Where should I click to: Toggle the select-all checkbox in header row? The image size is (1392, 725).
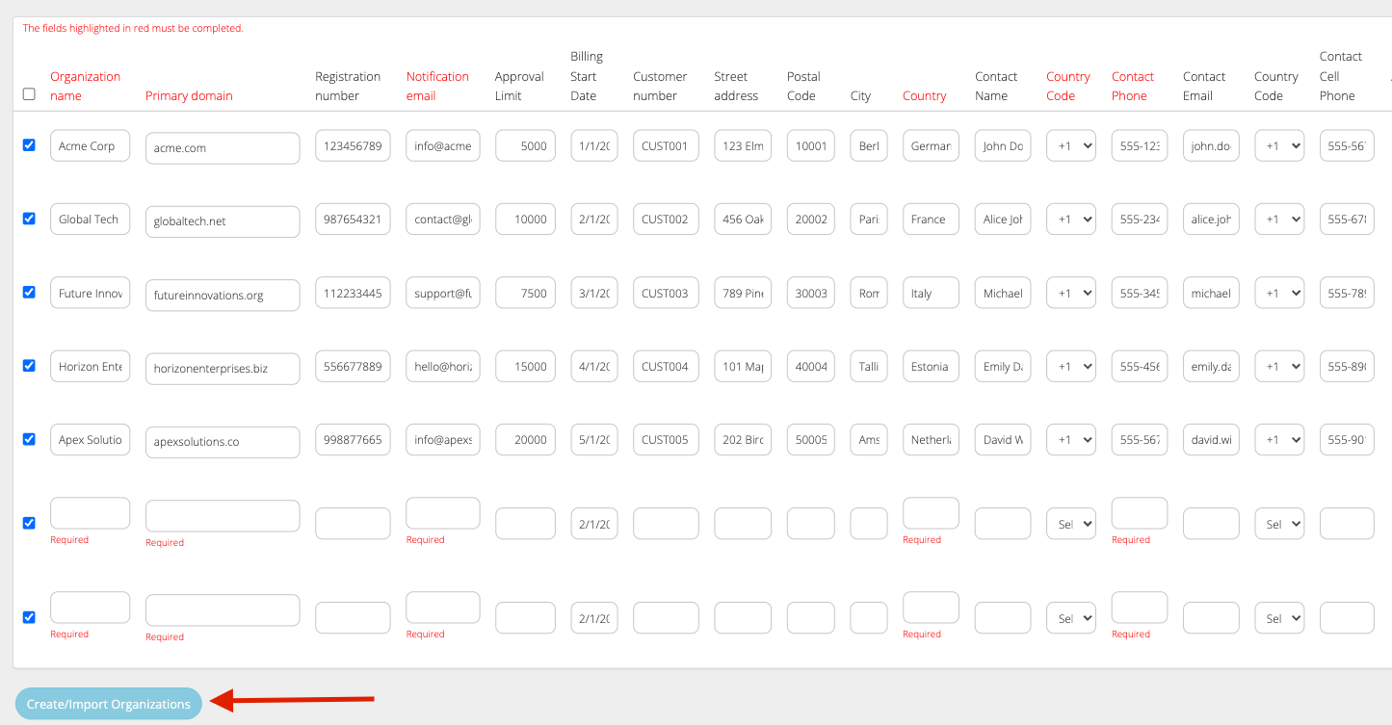(x=29, y=94)
